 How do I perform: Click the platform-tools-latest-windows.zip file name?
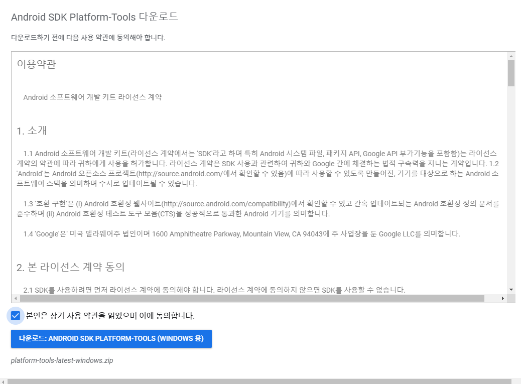point(62,360)
